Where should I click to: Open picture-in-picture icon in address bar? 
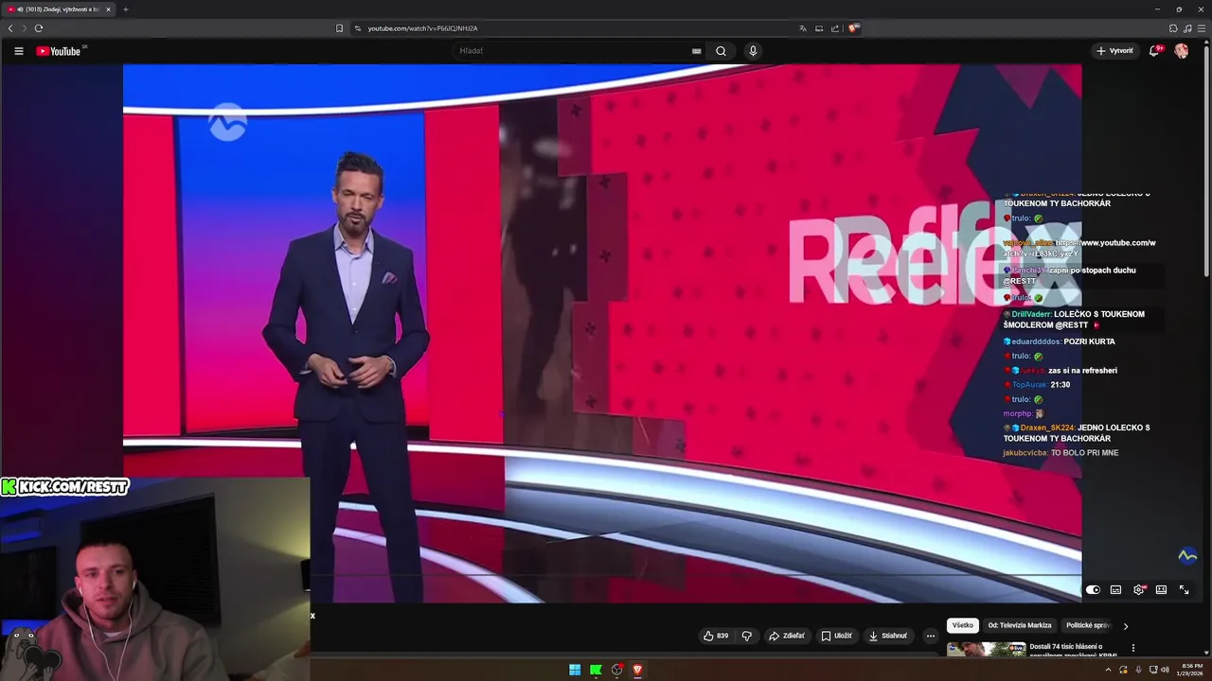click(x=819, y=28)
